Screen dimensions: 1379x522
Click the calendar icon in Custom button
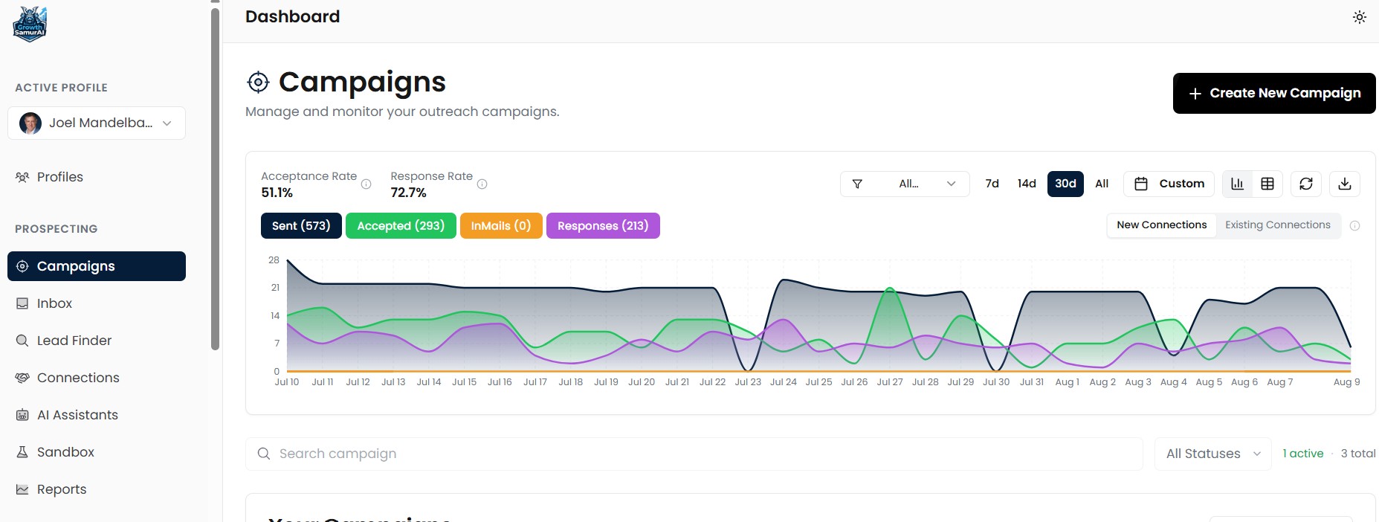(1141, 184)
